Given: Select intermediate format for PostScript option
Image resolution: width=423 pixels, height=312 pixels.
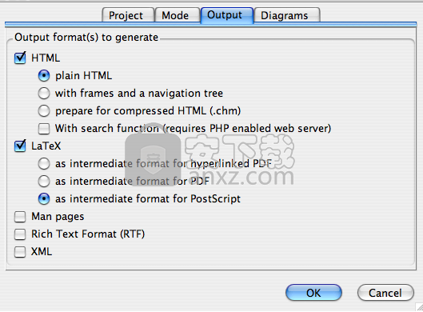Looking at the screenshot, I should (x=44, y=199).
